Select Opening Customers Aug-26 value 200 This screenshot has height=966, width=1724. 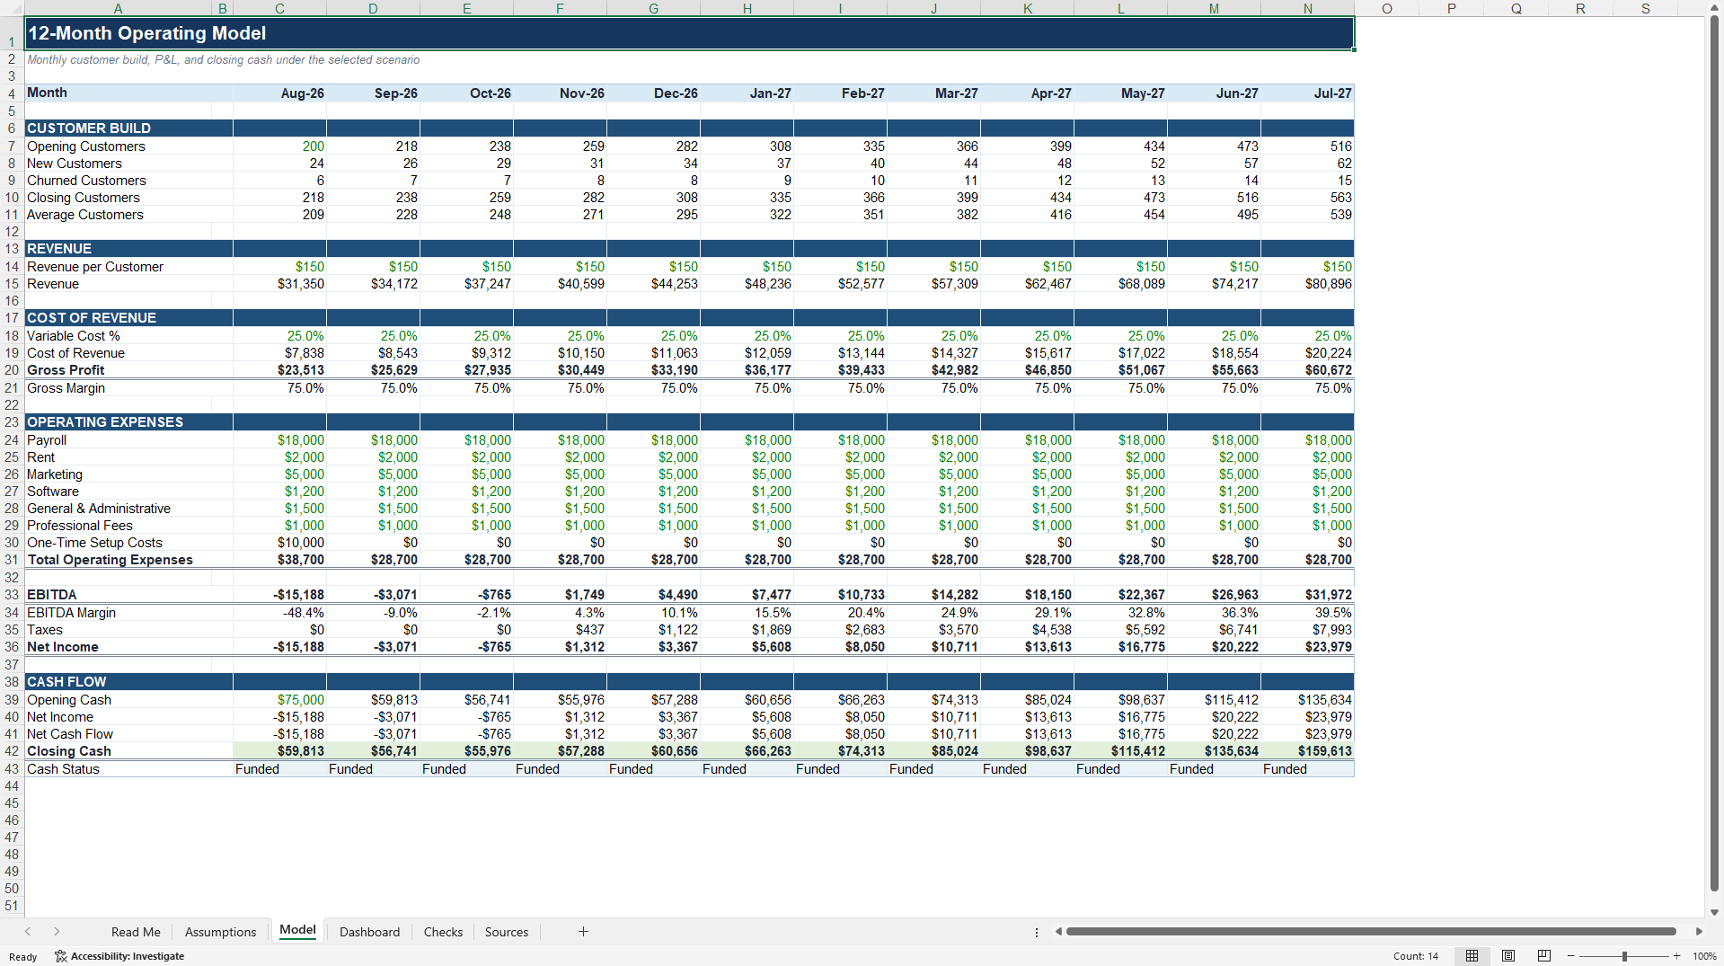point(280,146)
